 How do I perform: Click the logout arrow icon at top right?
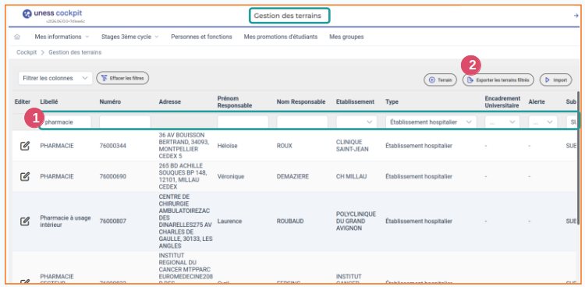[576, 16]
